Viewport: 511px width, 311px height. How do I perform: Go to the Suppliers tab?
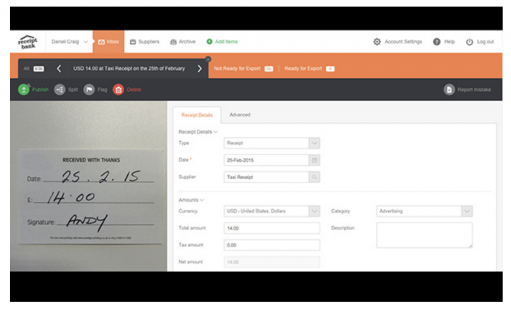[x=145, y=42]
